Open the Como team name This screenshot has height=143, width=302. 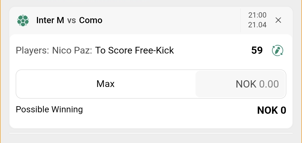91,20
